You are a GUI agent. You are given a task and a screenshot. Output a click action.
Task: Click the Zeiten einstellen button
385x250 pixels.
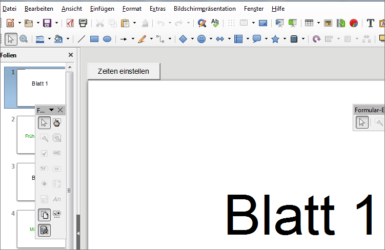(124, 71)
